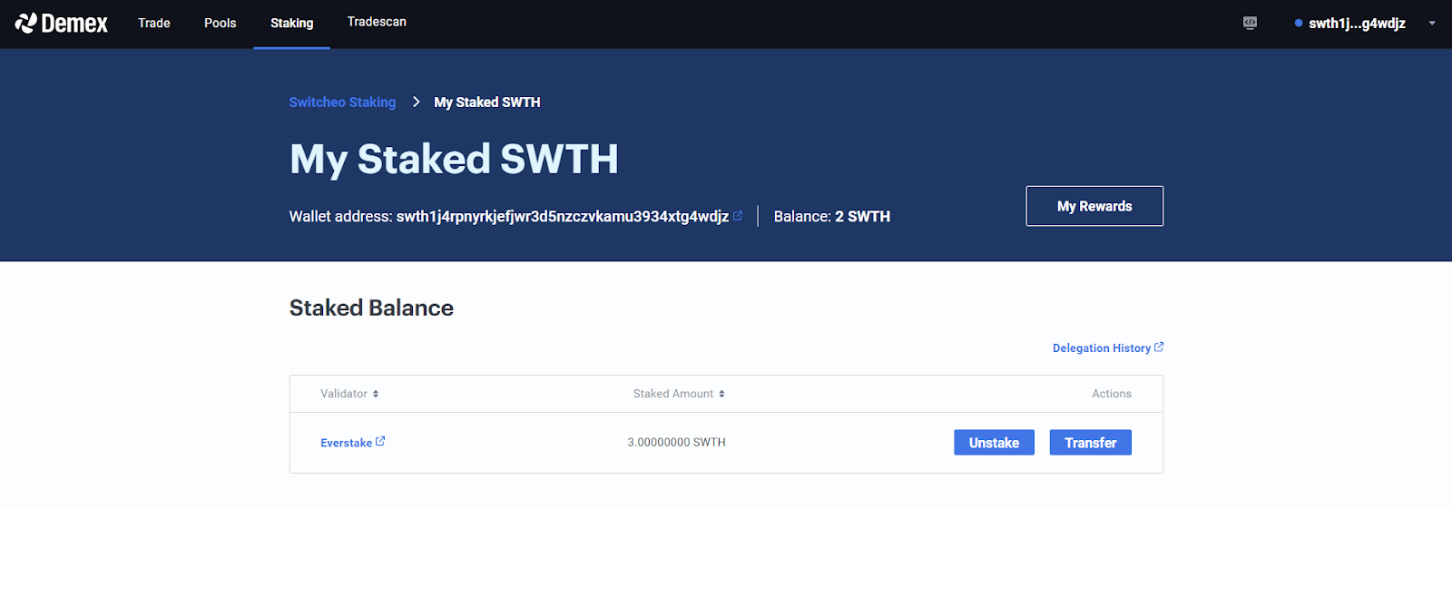The image size is (1452, 607).
Task: Expand the wallet account dropdown arrow
Action: click(x=1432, y=24)
